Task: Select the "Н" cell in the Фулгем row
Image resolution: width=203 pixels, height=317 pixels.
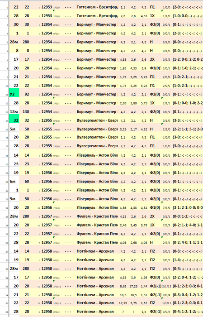Action: (x=151, y=242)
